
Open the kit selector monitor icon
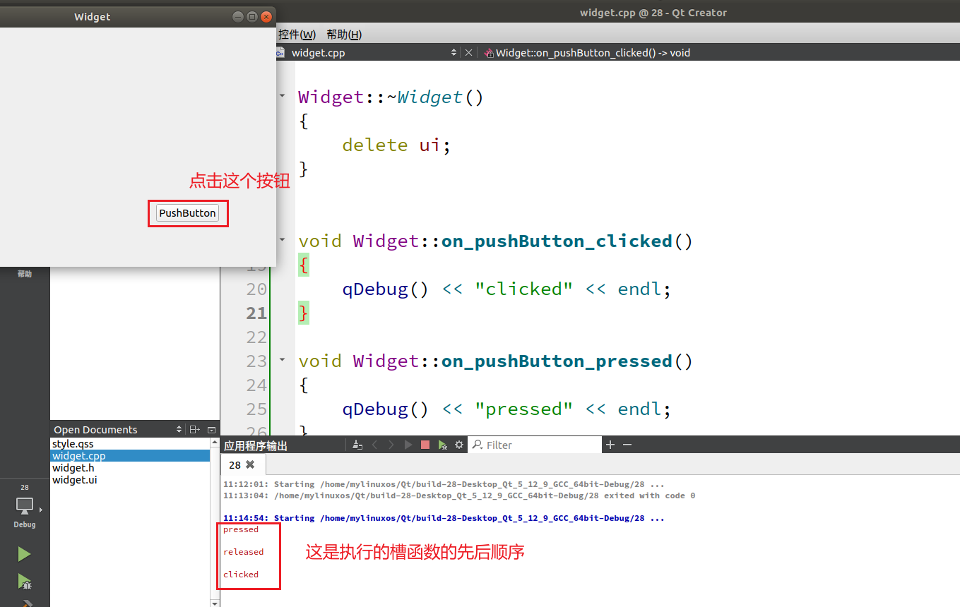tap(25, 505)
